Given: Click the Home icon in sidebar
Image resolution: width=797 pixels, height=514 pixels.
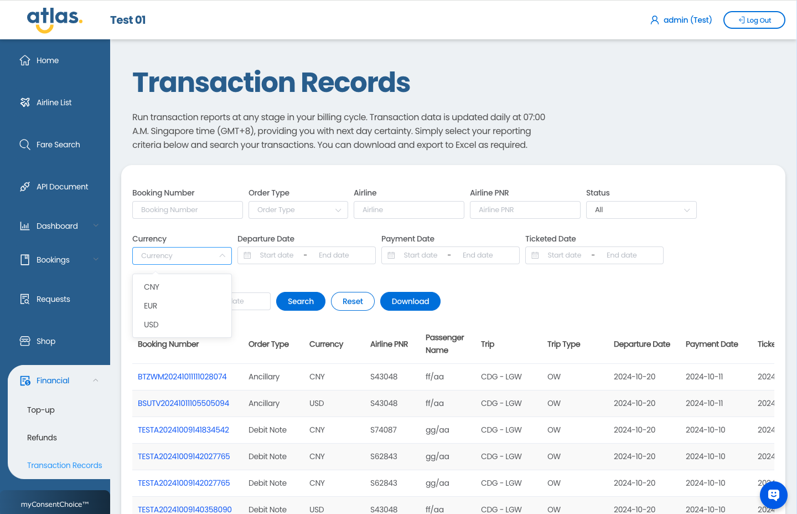Looking at the screenshot, I should (25, 60).
